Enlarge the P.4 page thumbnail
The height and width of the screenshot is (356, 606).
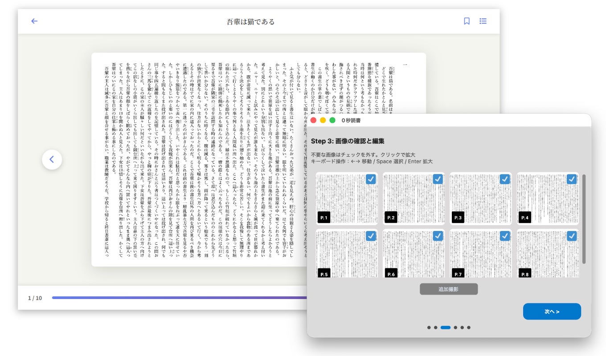pyautogui.click(x=548, y=198)
